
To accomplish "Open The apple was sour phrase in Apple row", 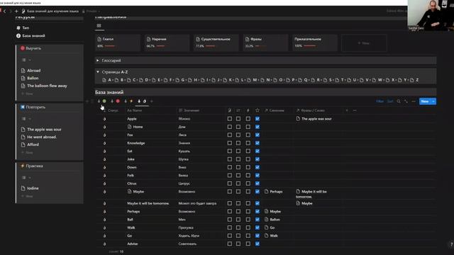I will [x=314, y=119].
